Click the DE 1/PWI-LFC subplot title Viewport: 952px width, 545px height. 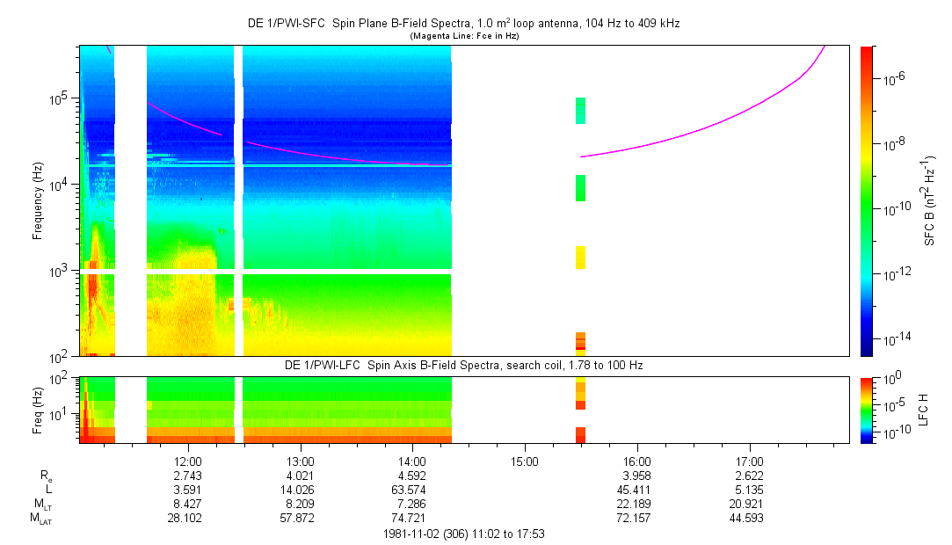click(464, 364)
